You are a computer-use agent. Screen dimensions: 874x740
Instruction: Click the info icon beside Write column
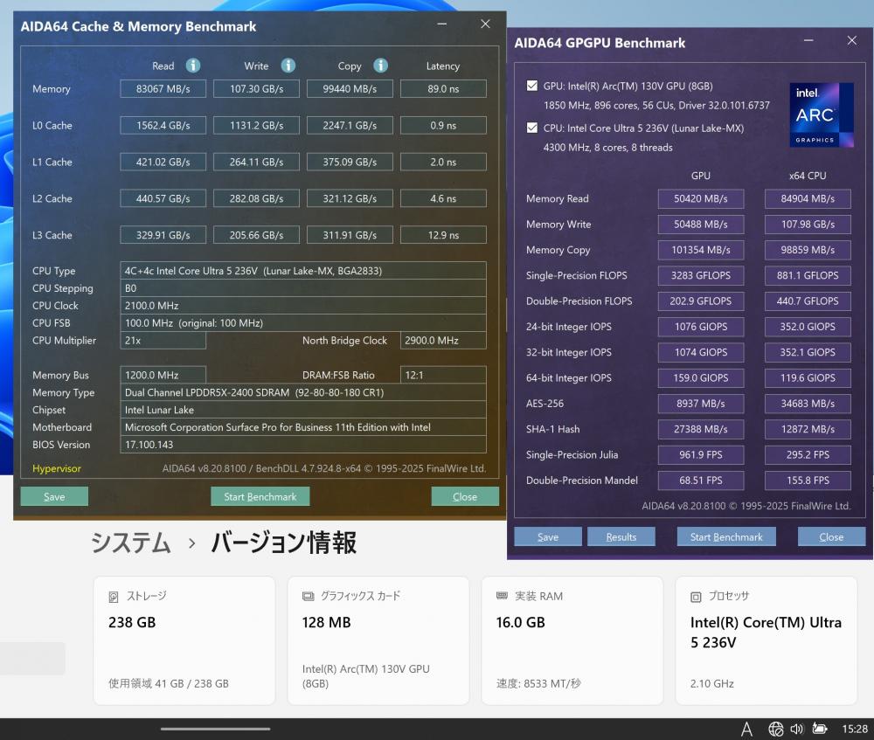(x=288, y=66)
